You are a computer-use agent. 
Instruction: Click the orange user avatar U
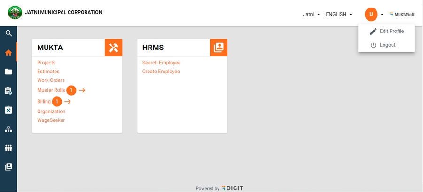[371, 15]
